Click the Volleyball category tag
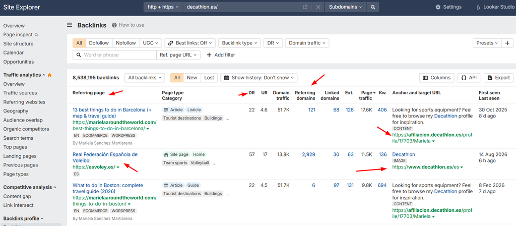Image resolution: width=516 pixels, height=226 pixels. [x=200, y=163]
